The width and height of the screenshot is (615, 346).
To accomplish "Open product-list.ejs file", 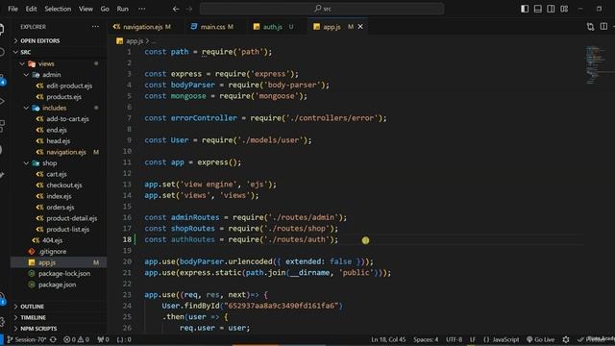I will (58, 229).
